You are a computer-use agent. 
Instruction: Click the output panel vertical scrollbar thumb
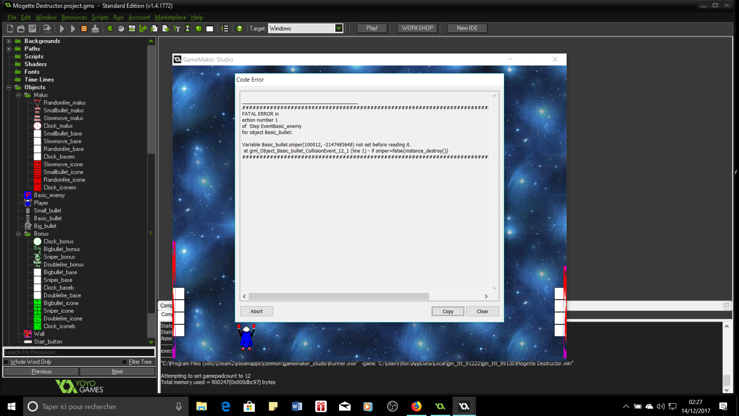(727, 380)
